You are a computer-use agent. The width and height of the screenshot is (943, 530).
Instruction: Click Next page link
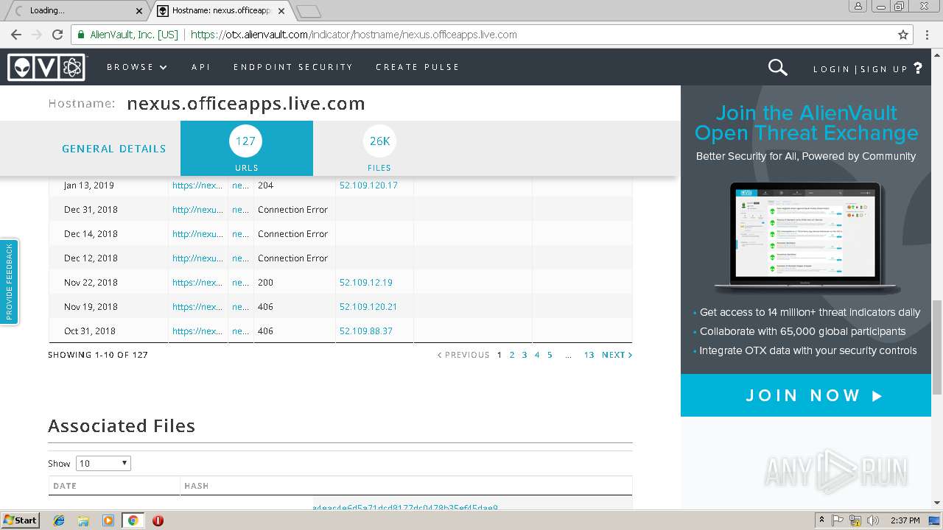coord(617,355)
